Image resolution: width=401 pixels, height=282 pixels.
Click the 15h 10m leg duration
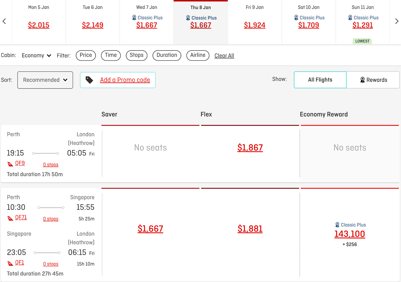pyautogui.click(x=86, y=264)
